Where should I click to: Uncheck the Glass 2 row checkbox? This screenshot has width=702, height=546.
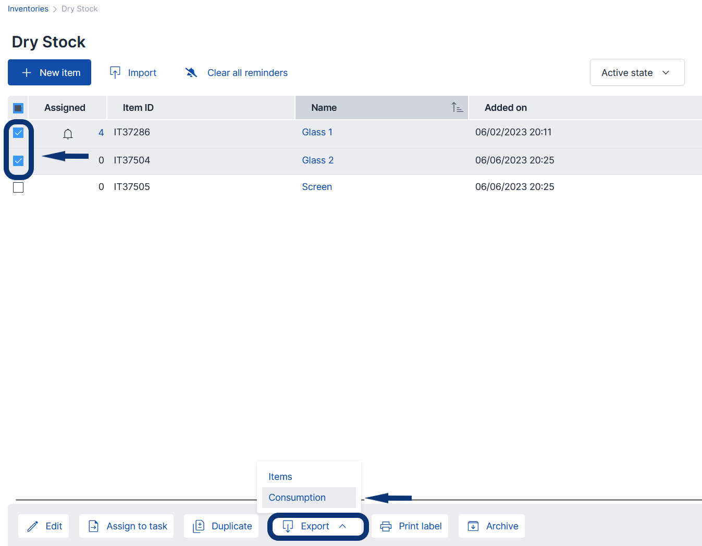click(x=18, y=161)
